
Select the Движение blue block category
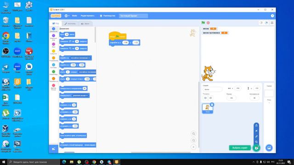[x=54, y=29]
